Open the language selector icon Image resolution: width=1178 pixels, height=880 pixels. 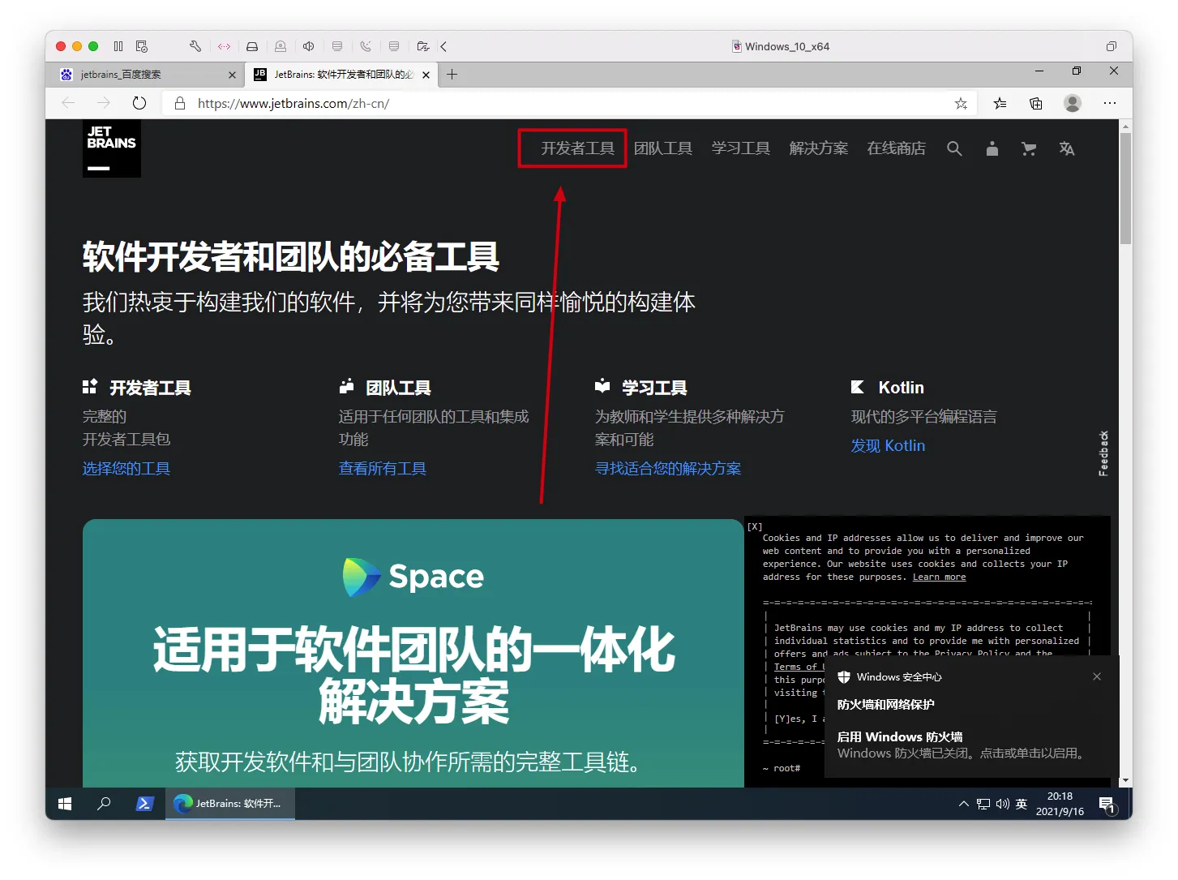pyautogui.click(x=1067, y=148)
